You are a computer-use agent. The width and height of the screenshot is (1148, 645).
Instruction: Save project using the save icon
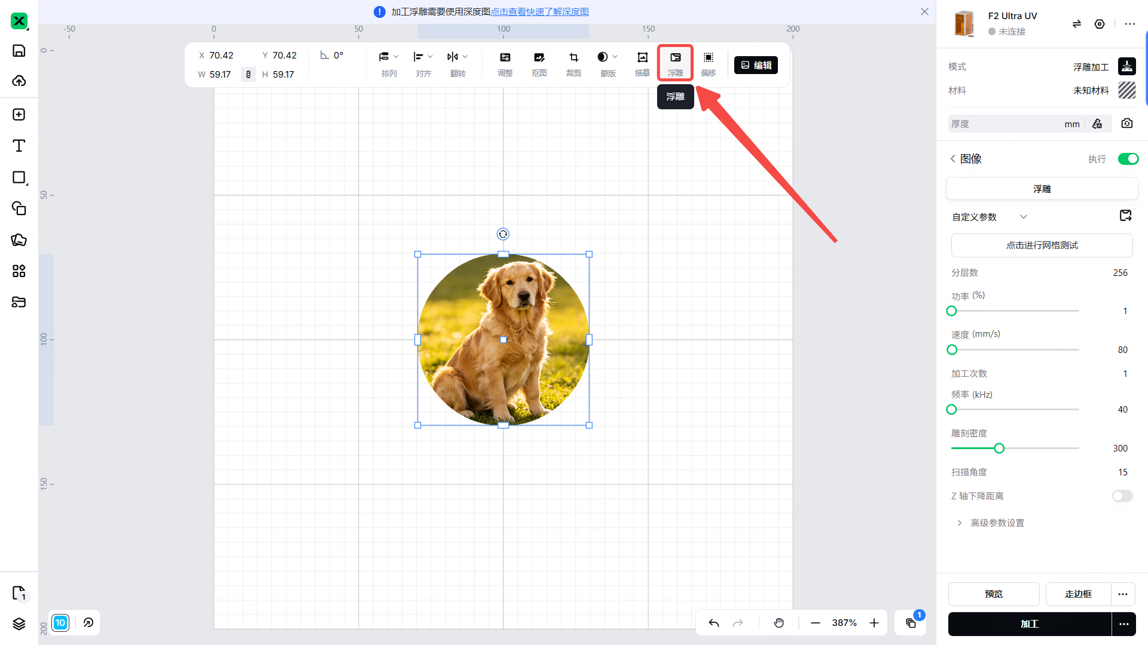click(x=19, y=51)
